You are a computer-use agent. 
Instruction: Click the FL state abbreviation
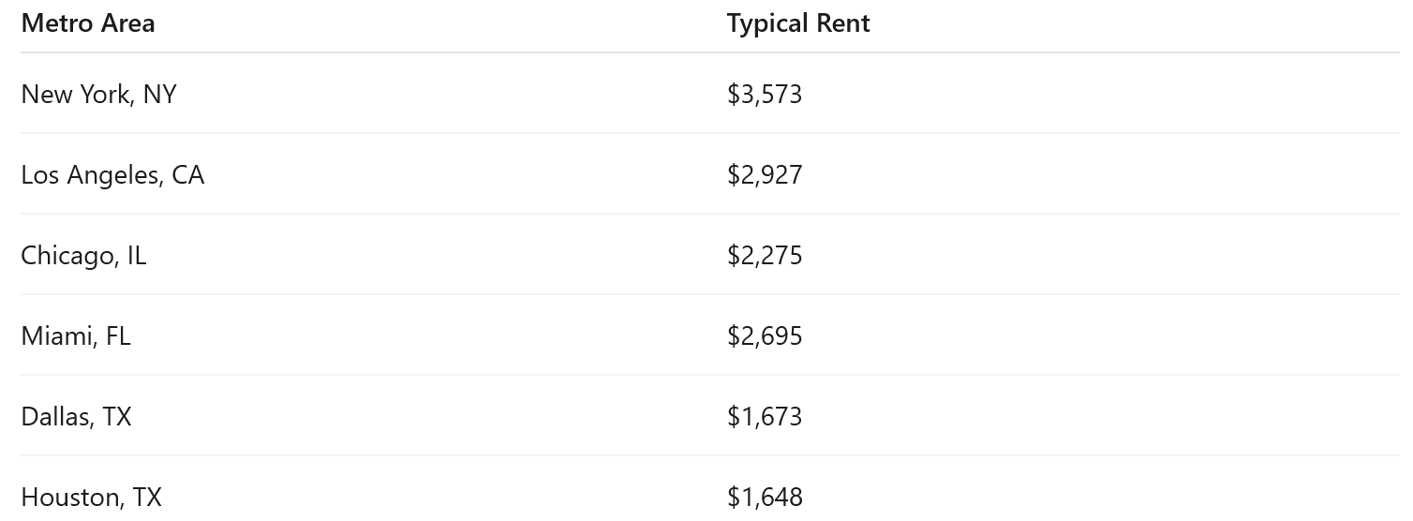(118, 336)
